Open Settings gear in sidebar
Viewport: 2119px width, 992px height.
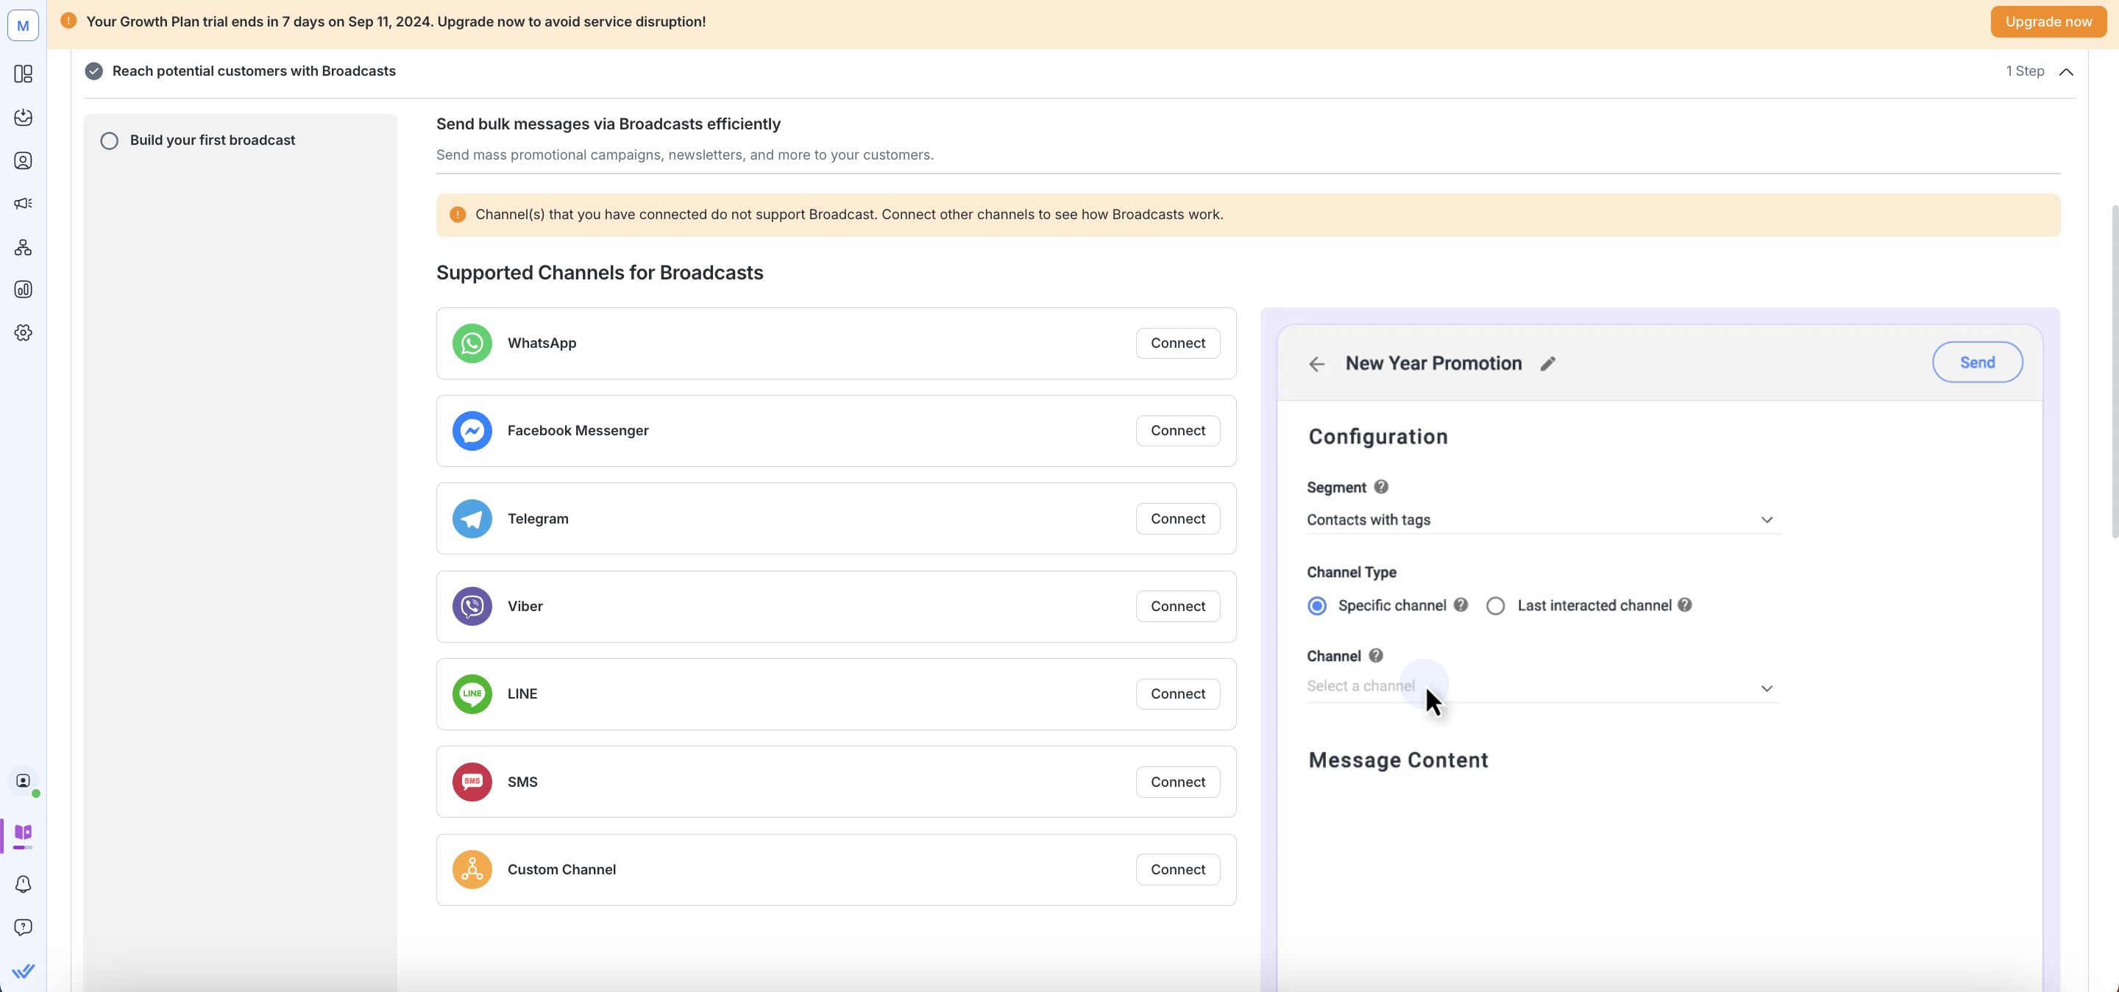(23, 333)
